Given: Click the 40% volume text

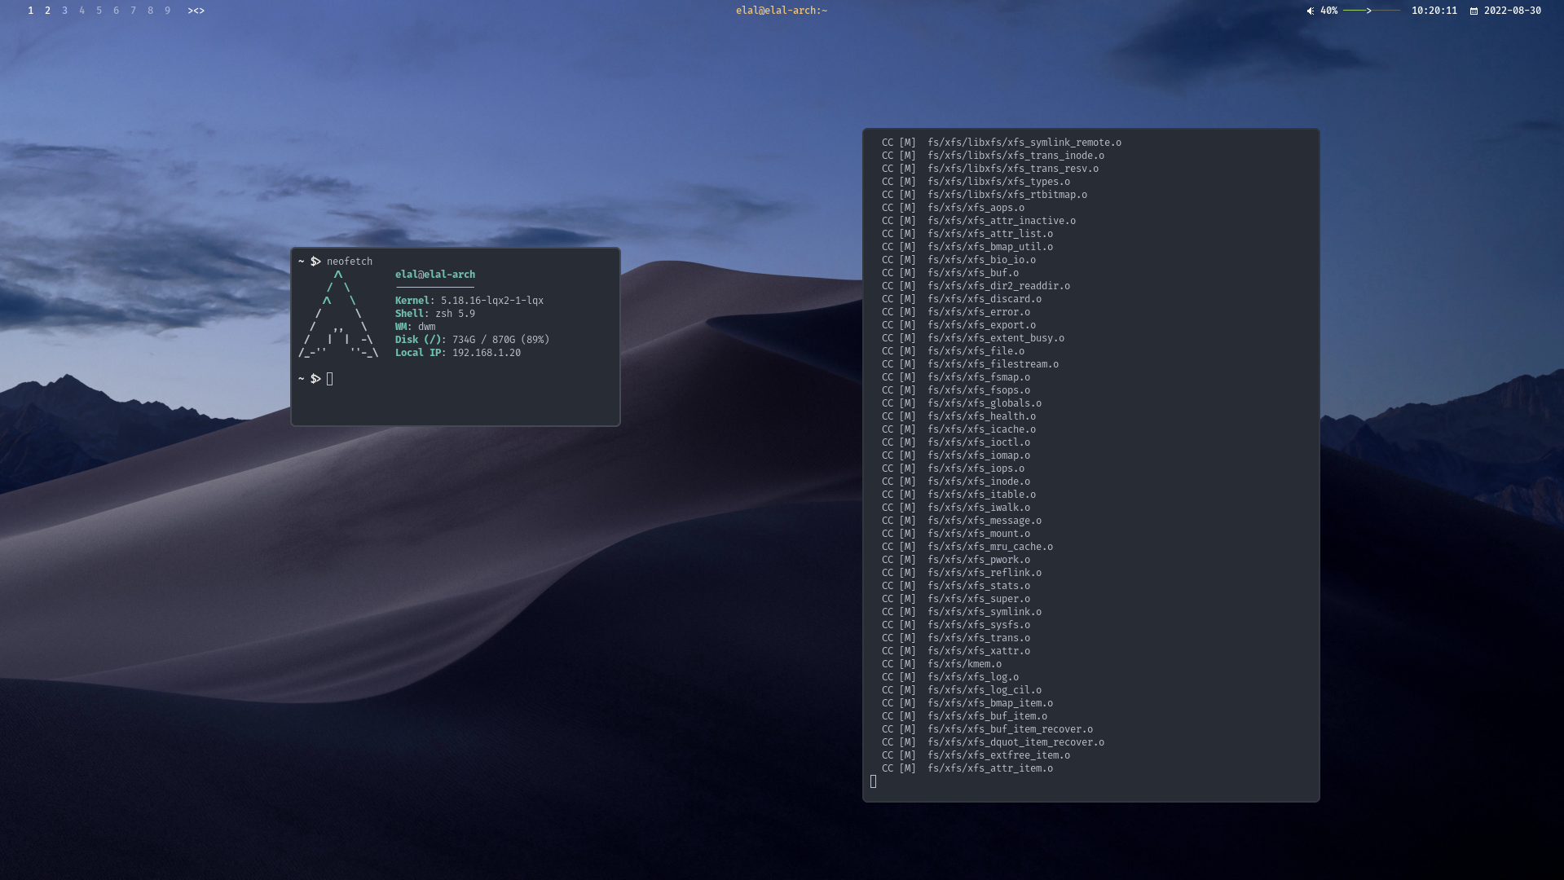Looking at the screenshot, I should tap(1328, 11).
